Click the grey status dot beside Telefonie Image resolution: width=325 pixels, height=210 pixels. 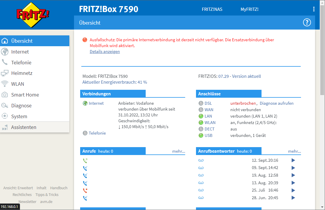point(85,133)
